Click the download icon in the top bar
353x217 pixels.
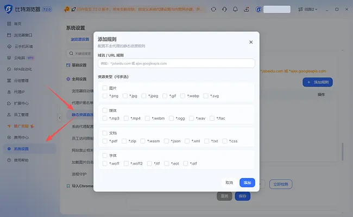tap(247, 9)
